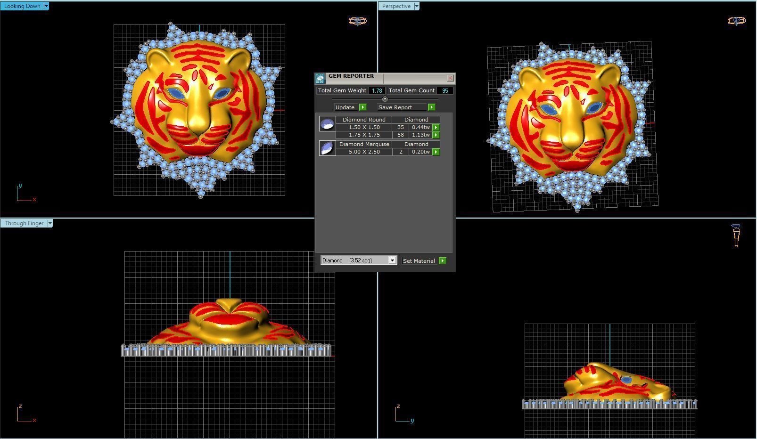Click the 0.44tw weight cell
This screenshot has height=439, width=757.
[420, 127]
